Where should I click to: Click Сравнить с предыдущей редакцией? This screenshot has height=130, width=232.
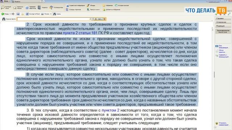point(222,56)
